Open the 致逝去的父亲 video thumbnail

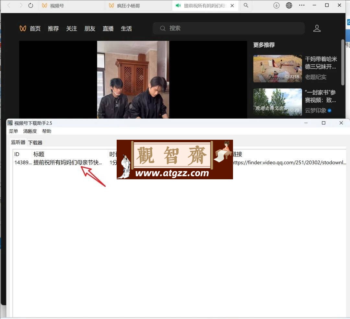(277, 102)
